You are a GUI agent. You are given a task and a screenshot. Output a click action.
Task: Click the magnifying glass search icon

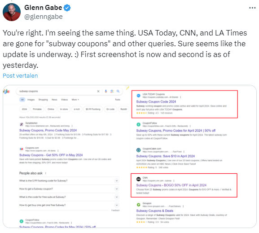click(x=118, y=91)
